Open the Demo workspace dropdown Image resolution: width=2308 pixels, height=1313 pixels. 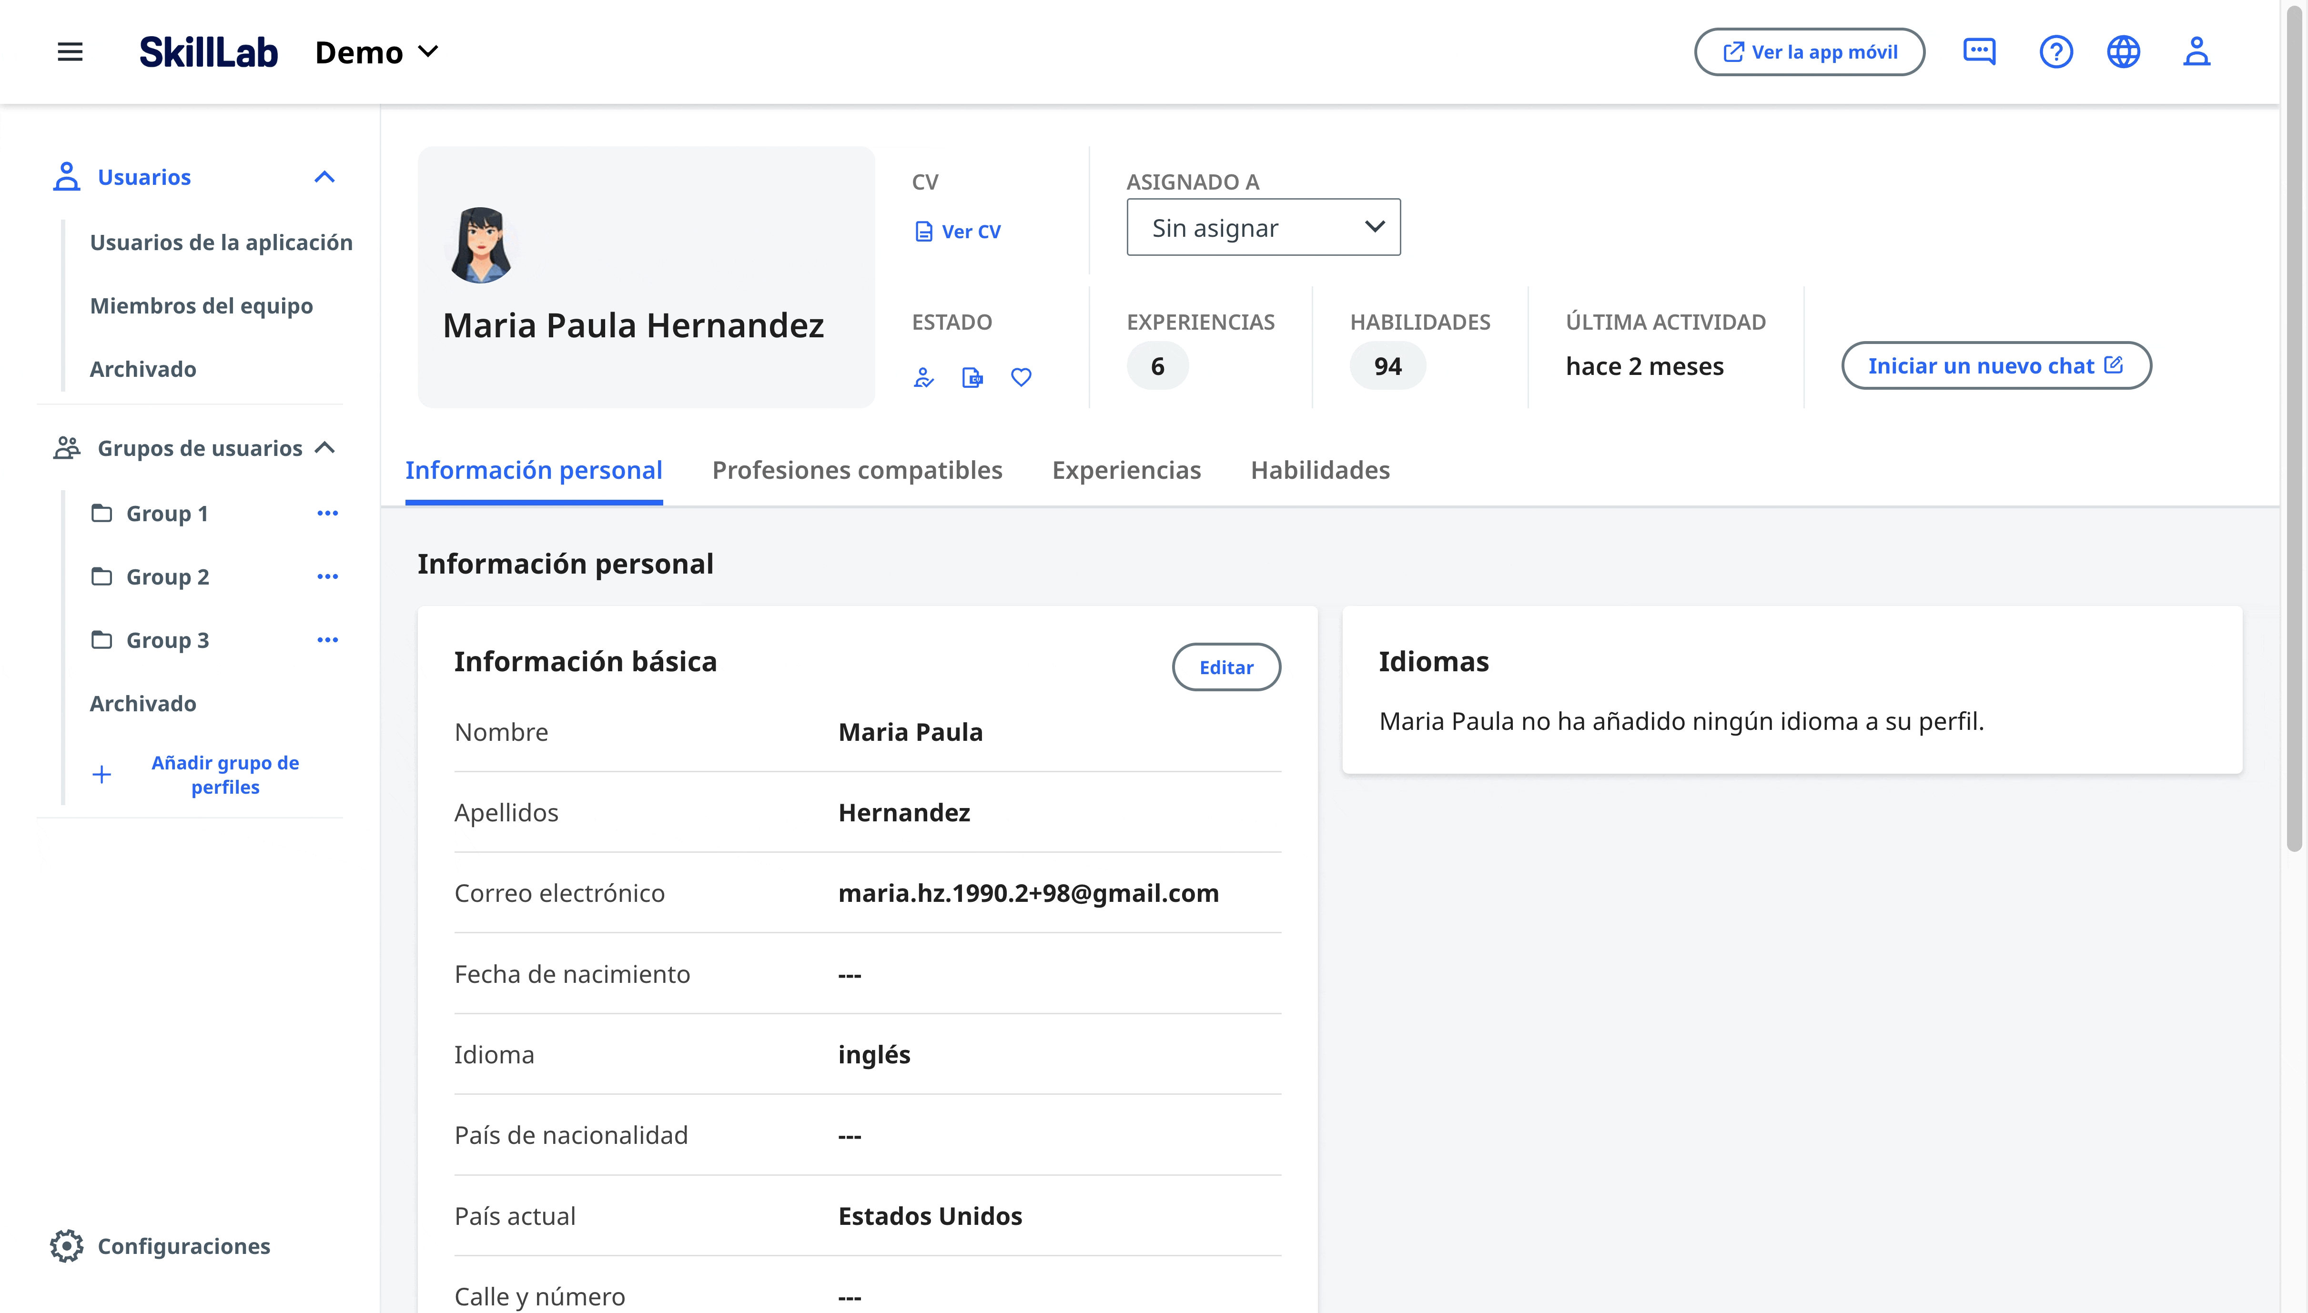tap(377, 52)
